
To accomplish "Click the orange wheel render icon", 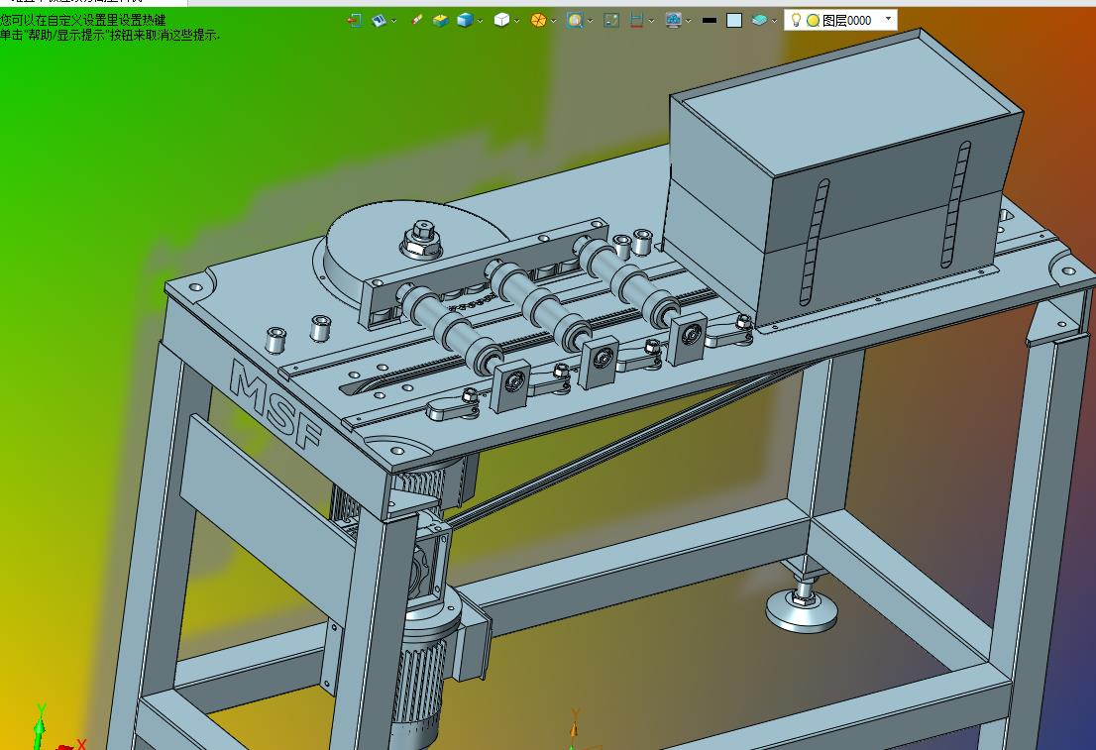I will pos(537,20).
